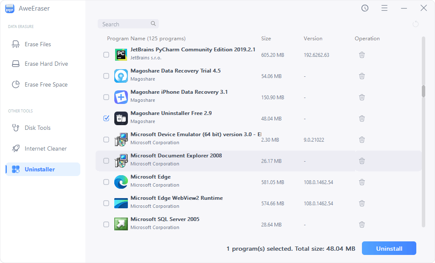Click trash icon for Magoshare Data Recovery Trial
This screenshot has width=435, height=263.
(362, 76)
